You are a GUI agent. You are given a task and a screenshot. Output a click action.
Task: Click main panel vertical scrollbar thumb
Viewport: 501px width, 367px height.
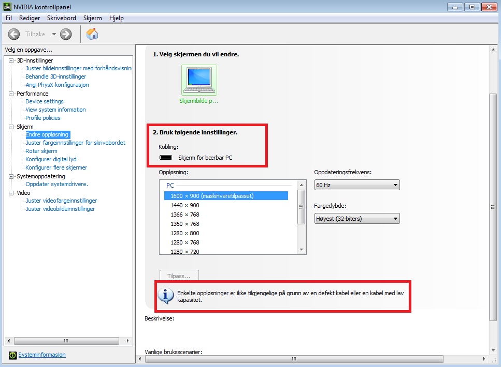(493, 207)
